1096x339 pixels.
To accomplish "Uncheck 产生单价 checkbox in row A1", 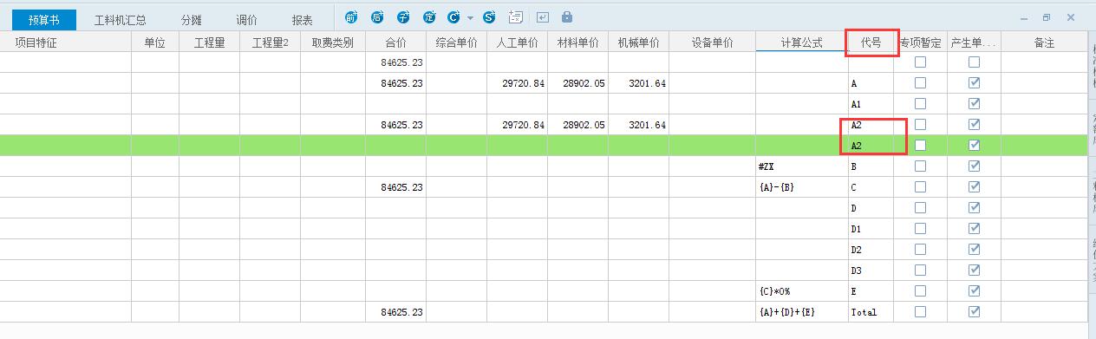I will [974, 104].
